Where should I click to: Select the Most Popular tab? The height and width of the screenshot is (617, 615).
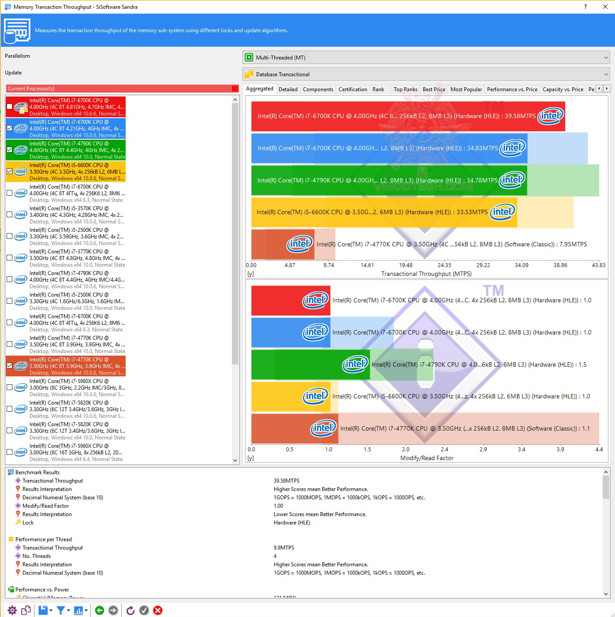[x=466, y=89]
